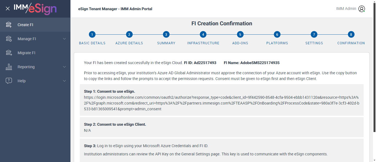Select step 3 Summary circle

[166, 35]
